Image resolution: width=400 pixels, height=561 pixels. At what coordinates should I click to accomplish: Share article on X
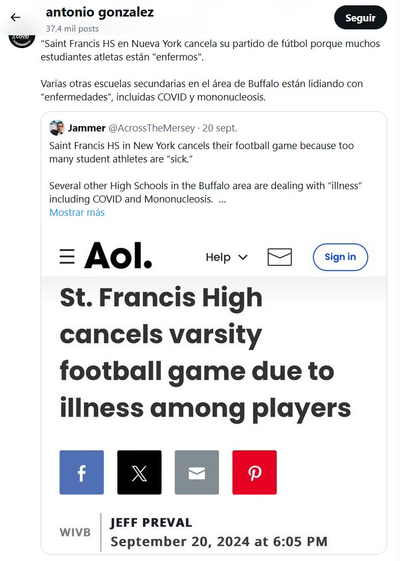139,472
